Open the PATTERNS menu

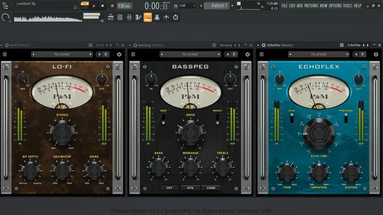(311, 5)
